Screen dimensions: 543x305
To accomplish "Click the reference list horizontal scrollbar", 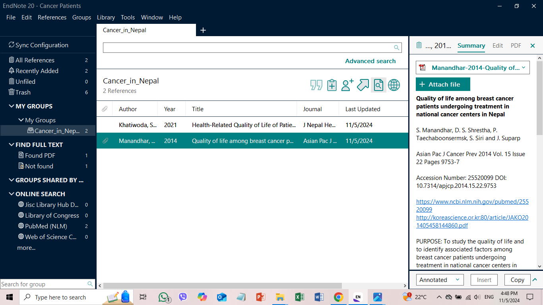I will (222, 286).
